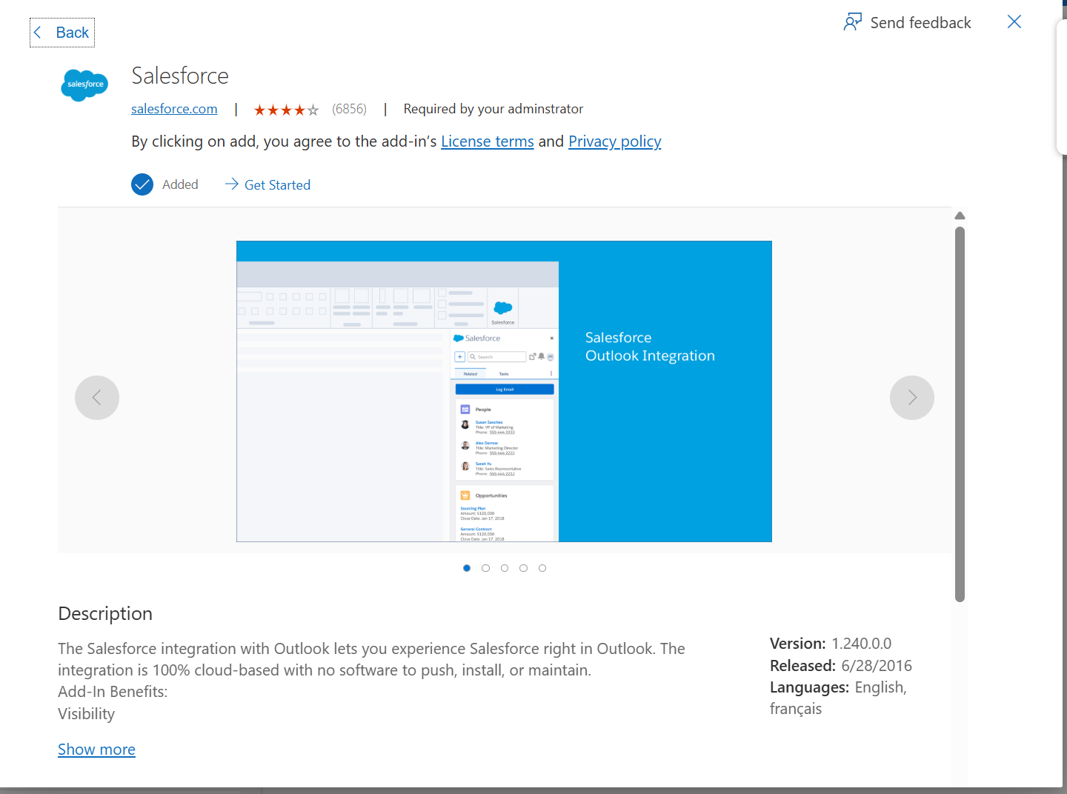Viewport: 1067px width, 794px height.
Task: Click the star rating icons
Action: coord(286,110)
